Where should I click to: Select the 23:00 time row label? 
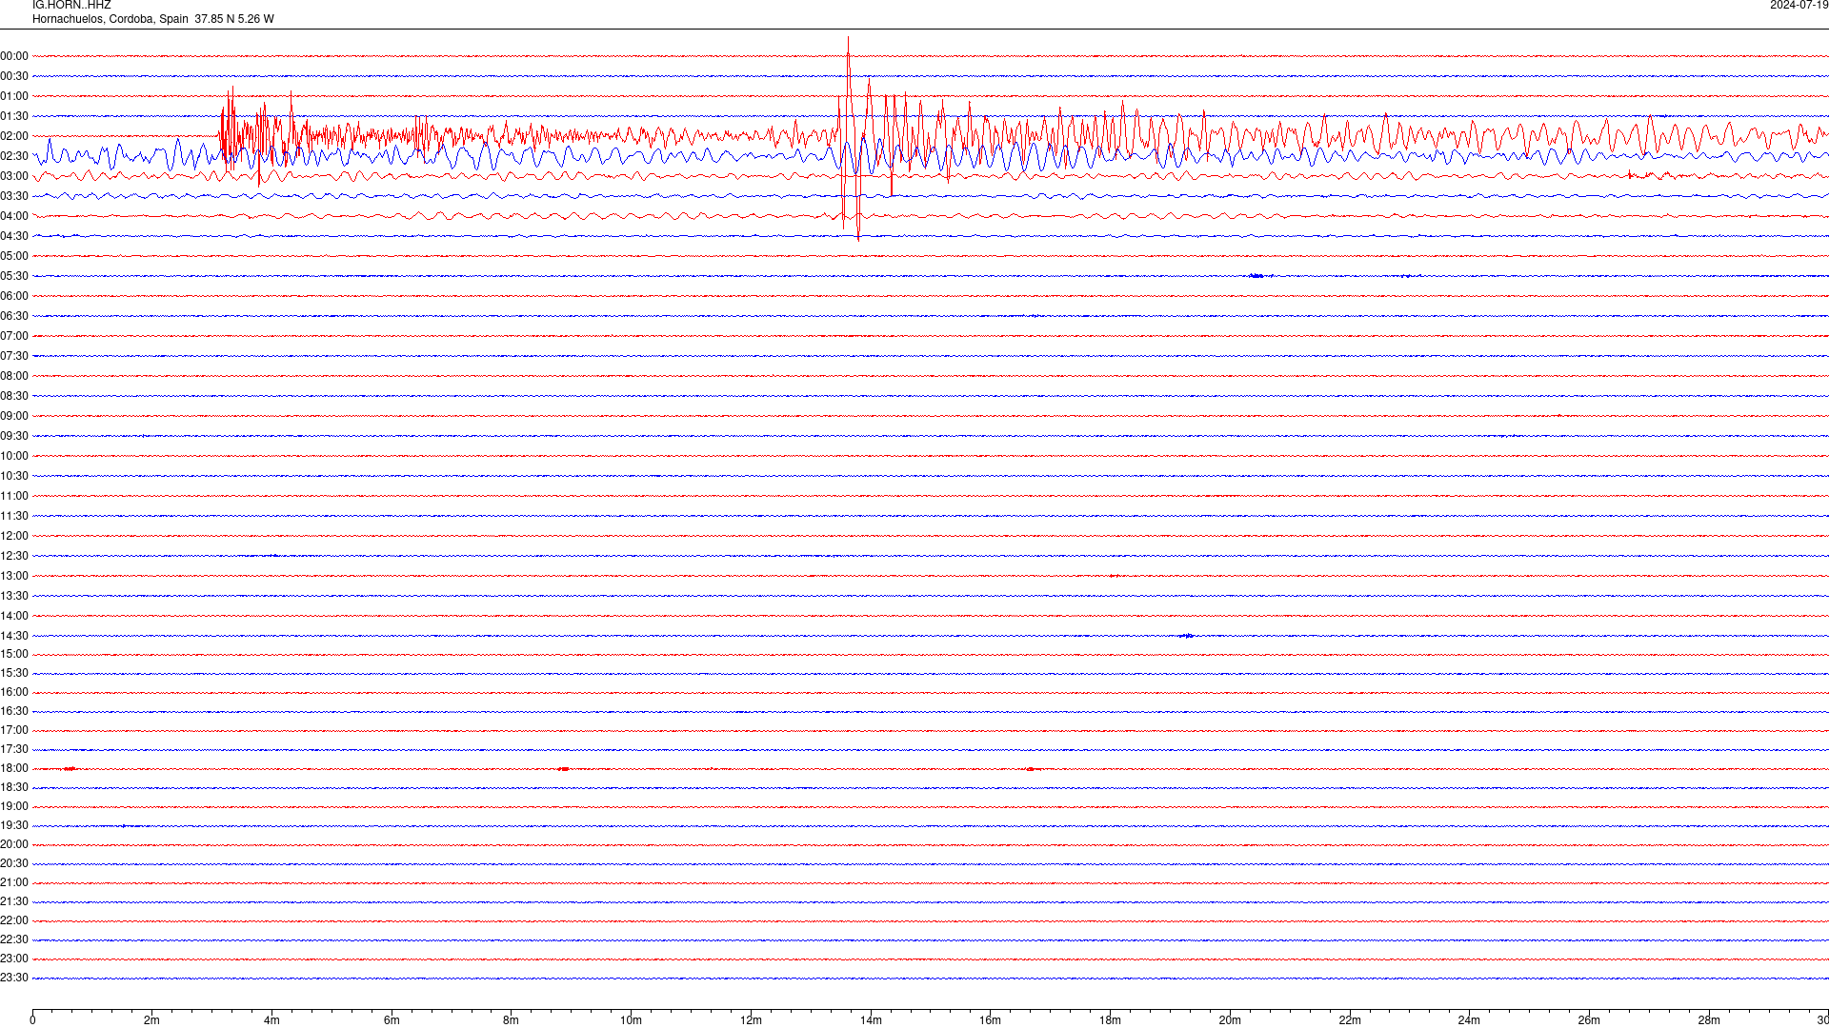click(x=14, y=959)
